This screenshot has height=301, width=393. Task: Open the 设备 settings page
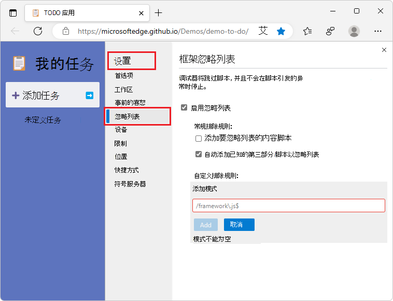click(121, 130)
